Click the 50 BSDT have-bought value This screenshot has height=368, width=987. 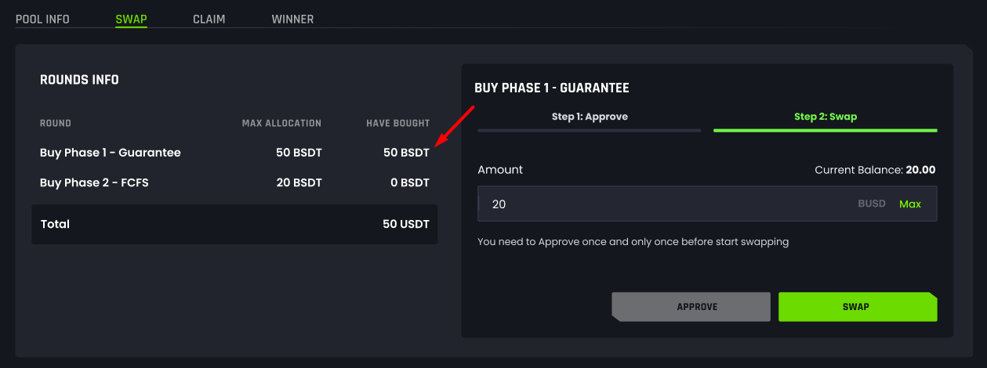[x=406, y=153]
